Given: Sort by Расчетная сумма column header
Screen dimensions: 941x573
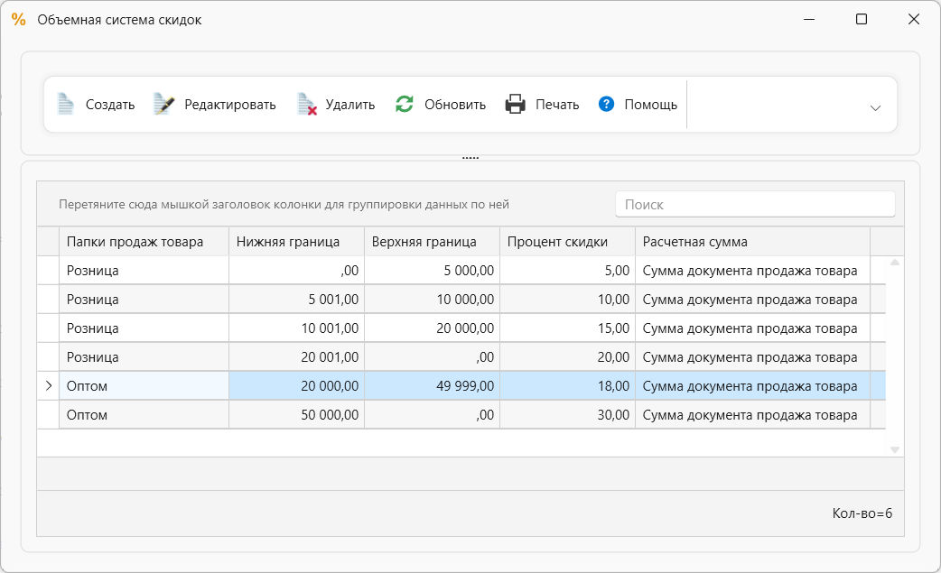Looking at the screenshot, I should tap(752, 242).
